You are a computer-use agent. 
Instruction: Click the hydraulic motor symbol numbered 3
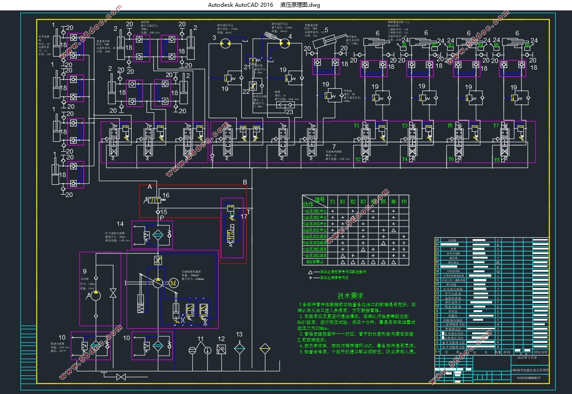[x=225, y=43]
